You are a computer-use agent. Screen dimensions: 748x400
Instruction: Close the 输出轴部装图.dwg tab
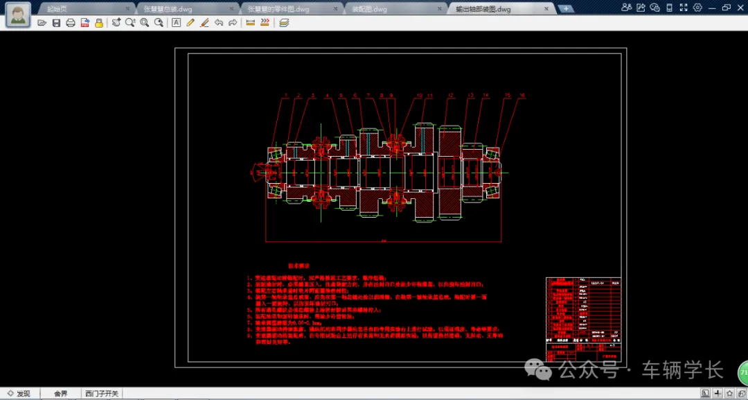546,8
